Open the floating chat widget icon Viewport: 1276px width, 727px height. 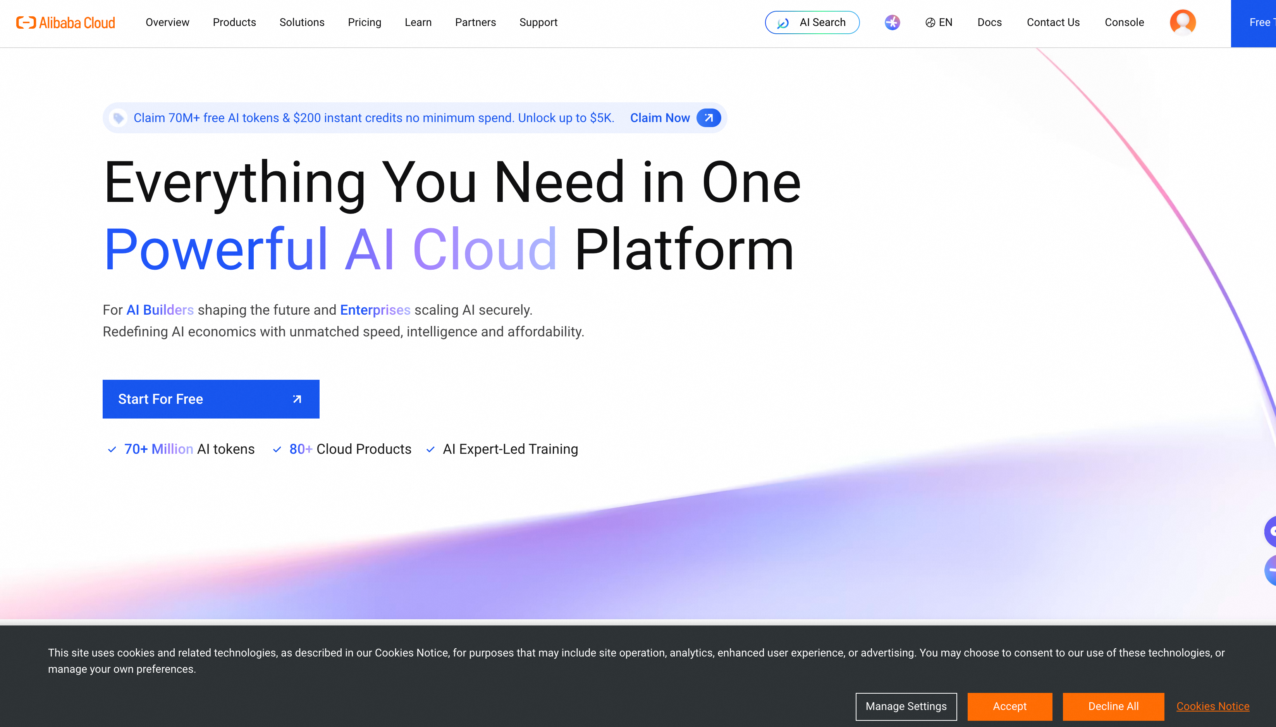point(1271,531)
